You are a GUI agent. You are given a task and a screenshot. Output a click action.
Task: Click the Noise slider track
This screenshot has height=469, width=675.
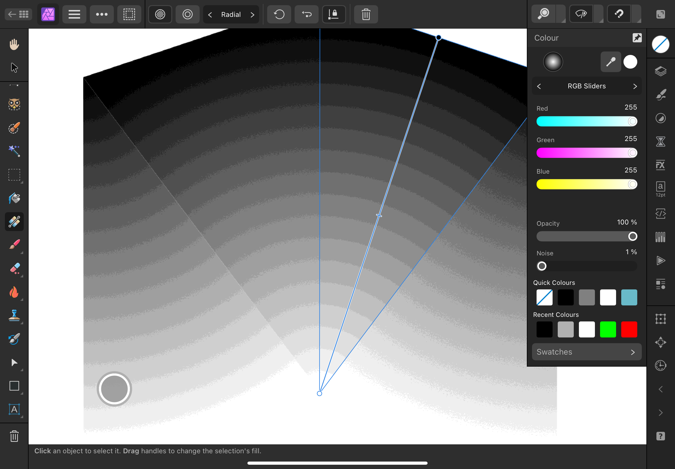tap(587, 266)
